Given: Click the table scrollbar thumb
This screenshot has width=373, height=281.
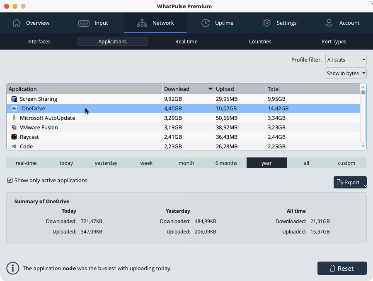Looking at the screenshot, I should click(x=363, y=93).
